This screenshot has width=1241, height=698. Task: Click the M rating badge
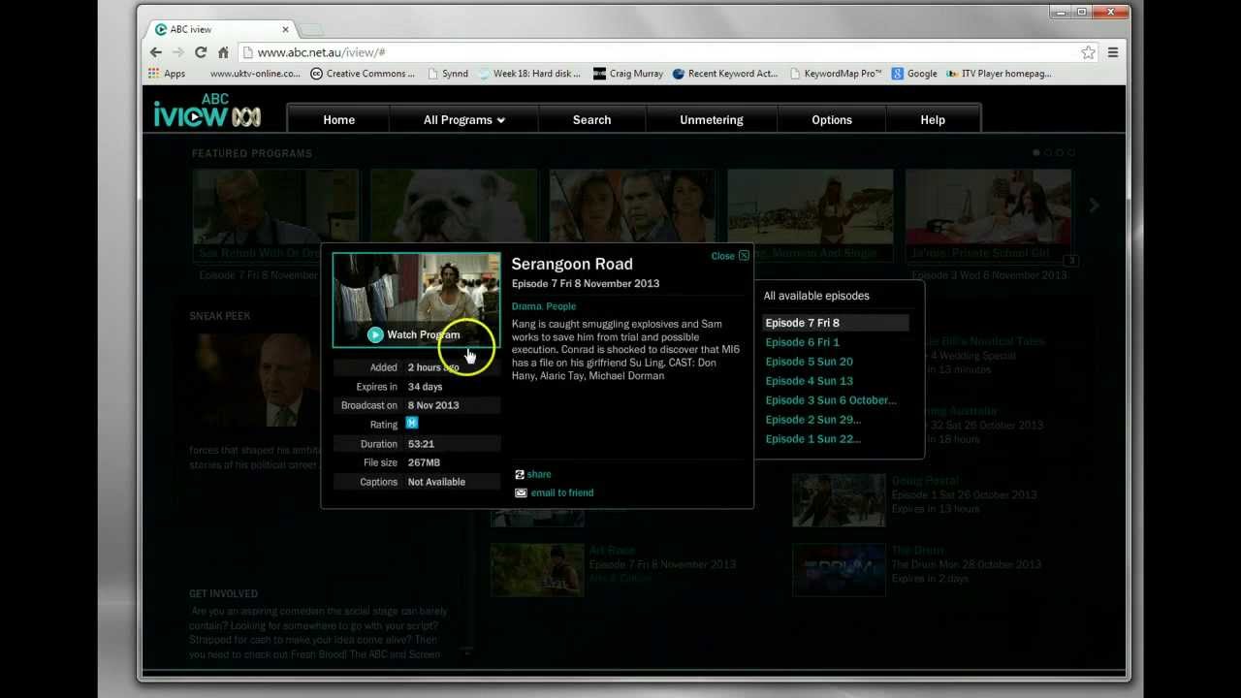click(412, 424)
